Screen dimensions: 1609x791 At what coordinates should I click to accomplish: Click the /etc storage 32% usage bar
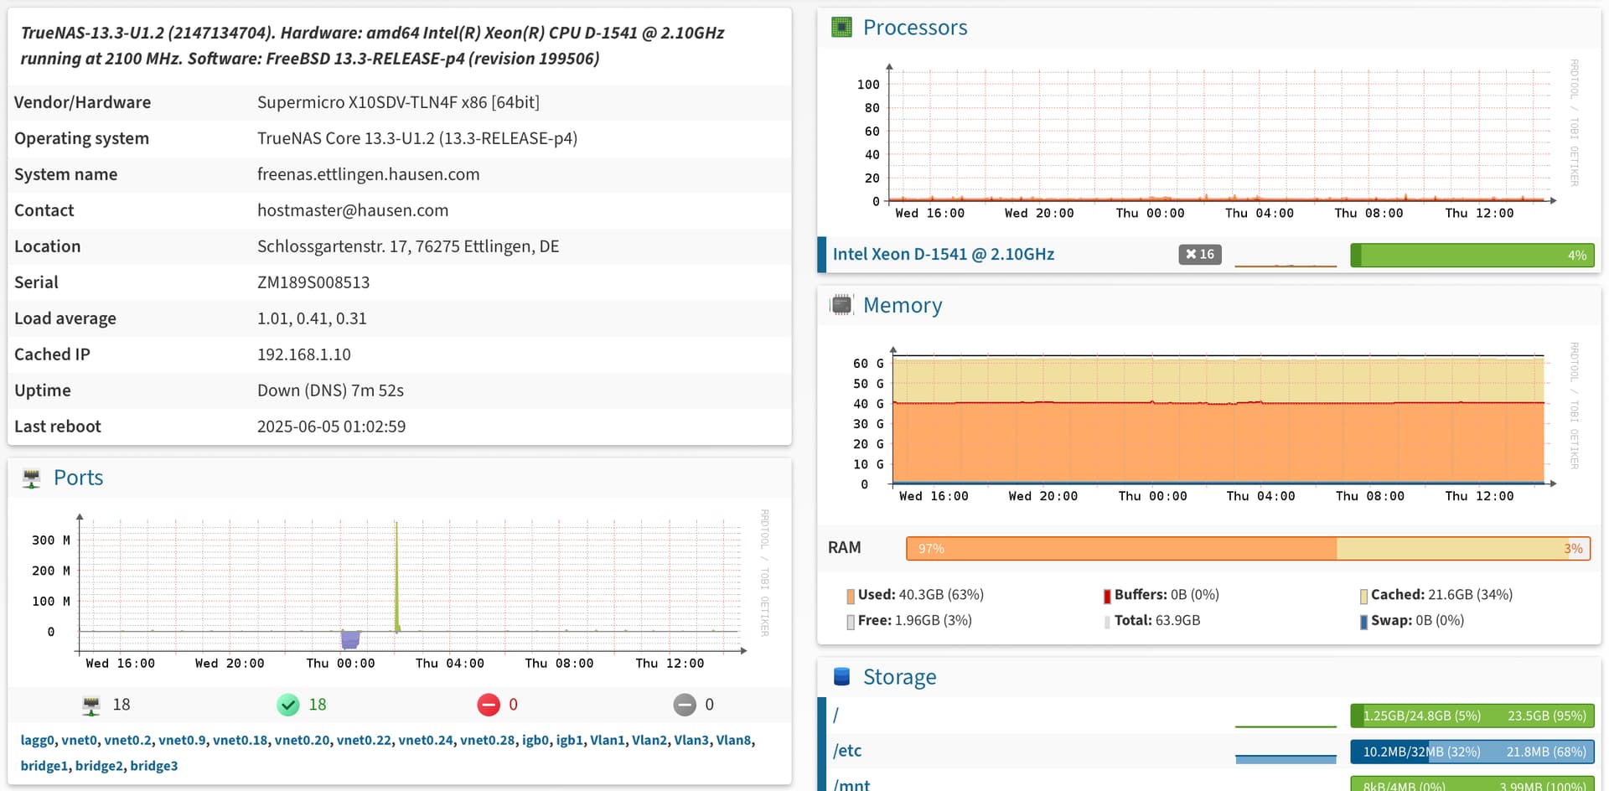click(x=1472, y=752)
